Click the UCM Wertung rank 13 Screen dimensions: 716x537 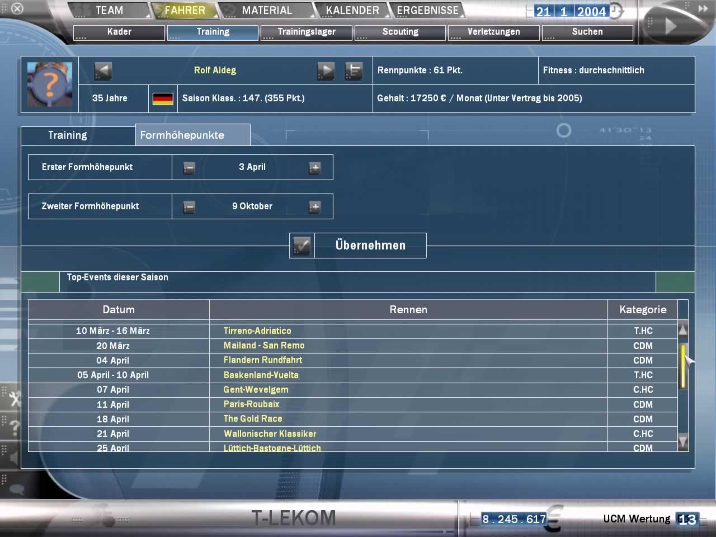tap(687, 520)
